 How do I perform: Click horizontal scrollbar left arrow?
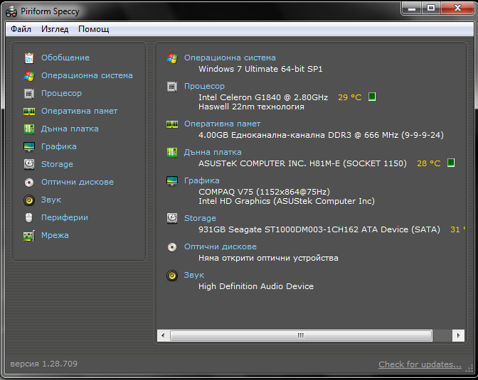pos(163,335)
